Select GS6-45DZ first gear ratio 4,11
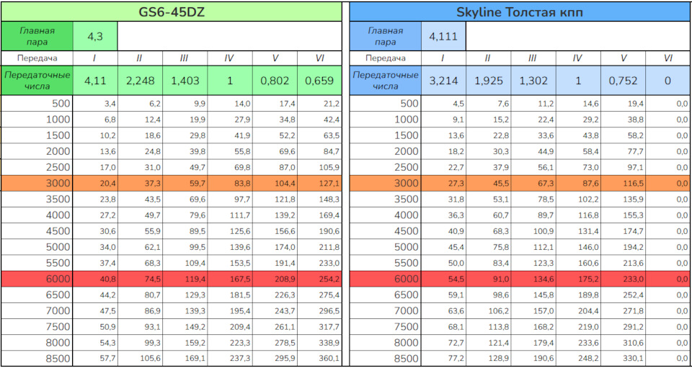 point(95,81)
